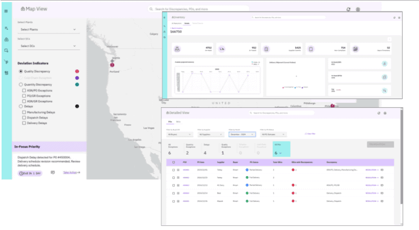419x230 pixels.
Task: Switch to the SKUs tab in Detailed View
Action: 178,122
